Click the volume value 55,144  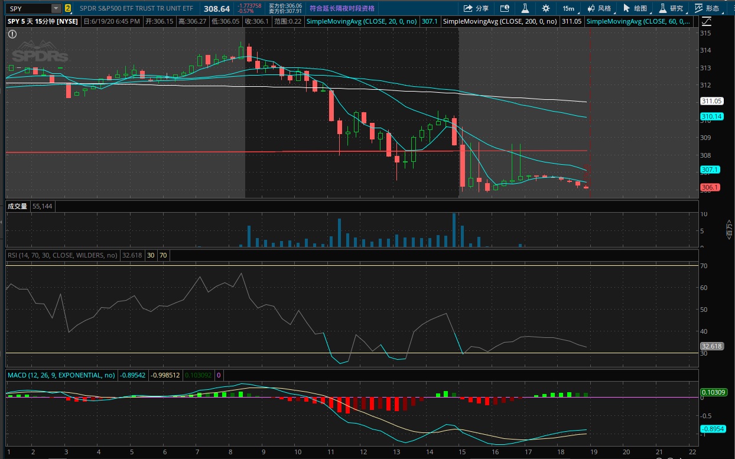[43, 206]
